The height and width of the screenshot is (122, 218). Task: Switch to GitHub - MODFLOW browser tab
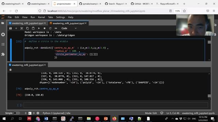click(x=142, y=4)
